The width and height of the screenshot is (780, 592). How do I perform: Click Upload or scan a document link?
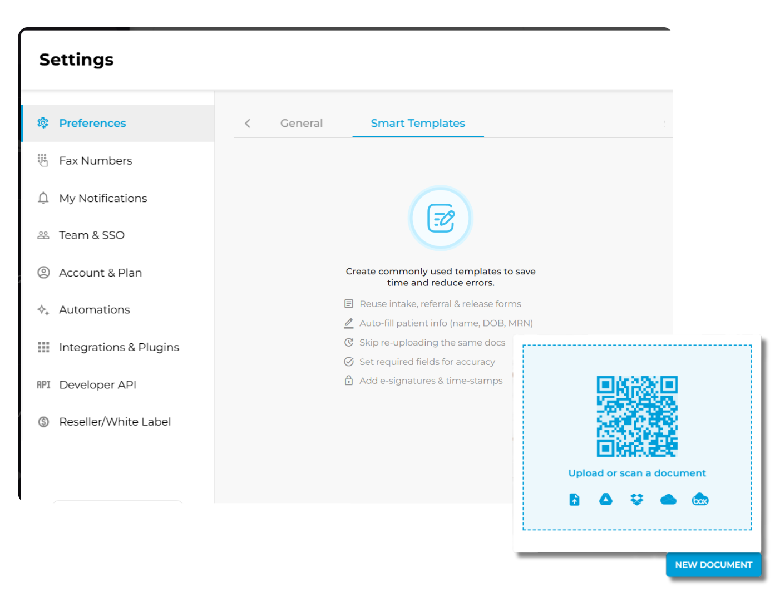tap(637, 473)
